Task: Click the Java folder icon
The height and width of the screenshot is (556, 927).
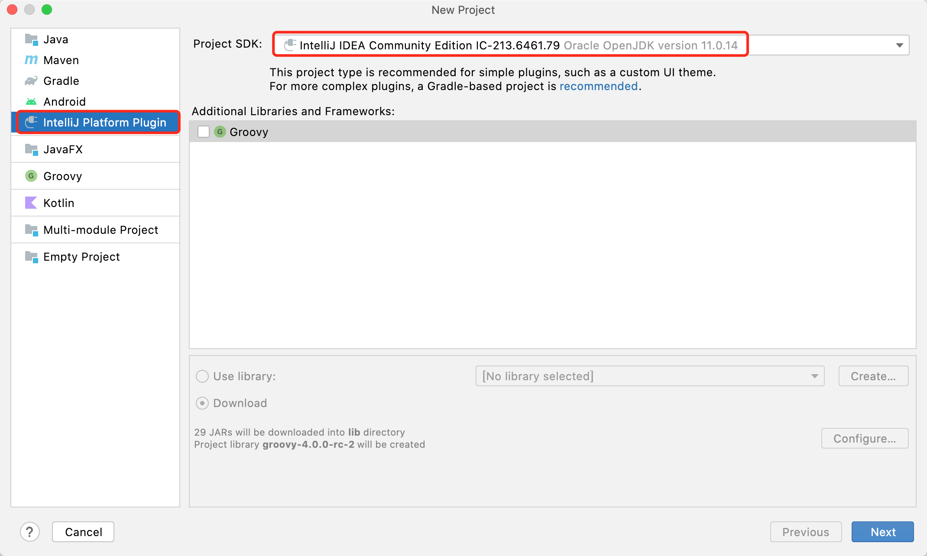Action: (x=31, y=39)
